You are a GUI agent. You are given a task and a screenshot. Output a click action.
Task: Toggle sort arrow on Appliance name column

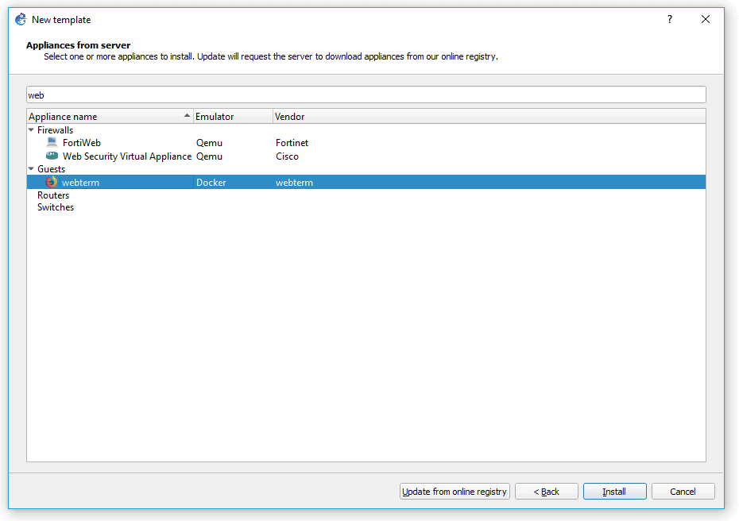(x=187, y=115)
